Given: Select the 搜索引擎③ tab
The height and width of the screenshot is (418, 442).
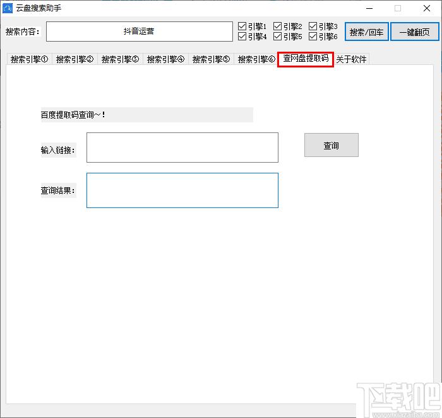Looking at the screenshot, I should [121, 59].
